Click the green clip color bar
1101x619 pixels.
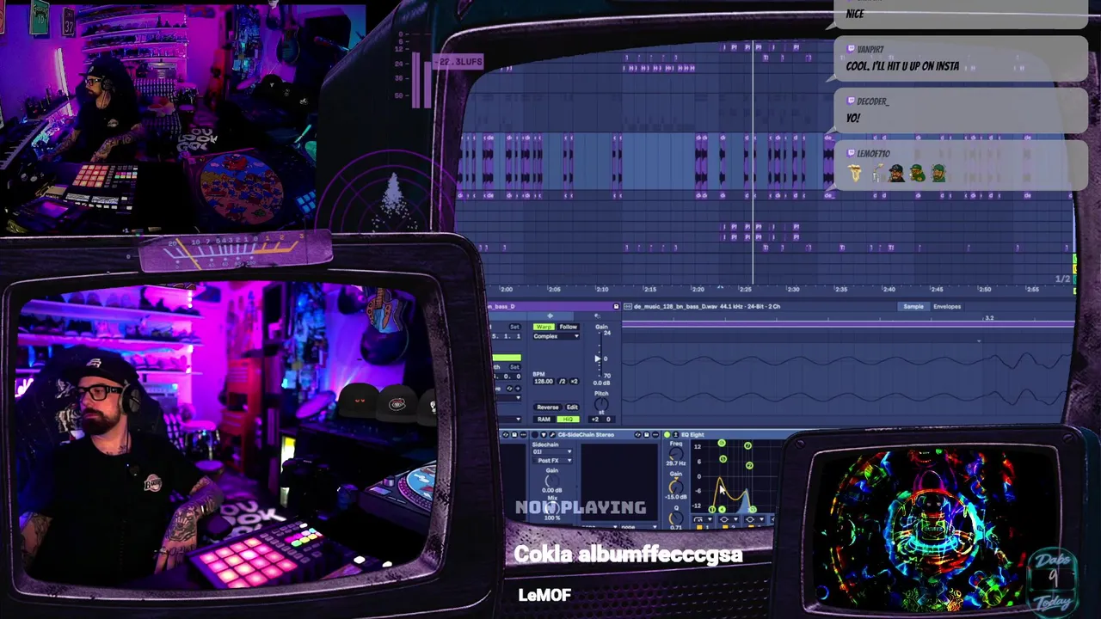click(507, 358)
